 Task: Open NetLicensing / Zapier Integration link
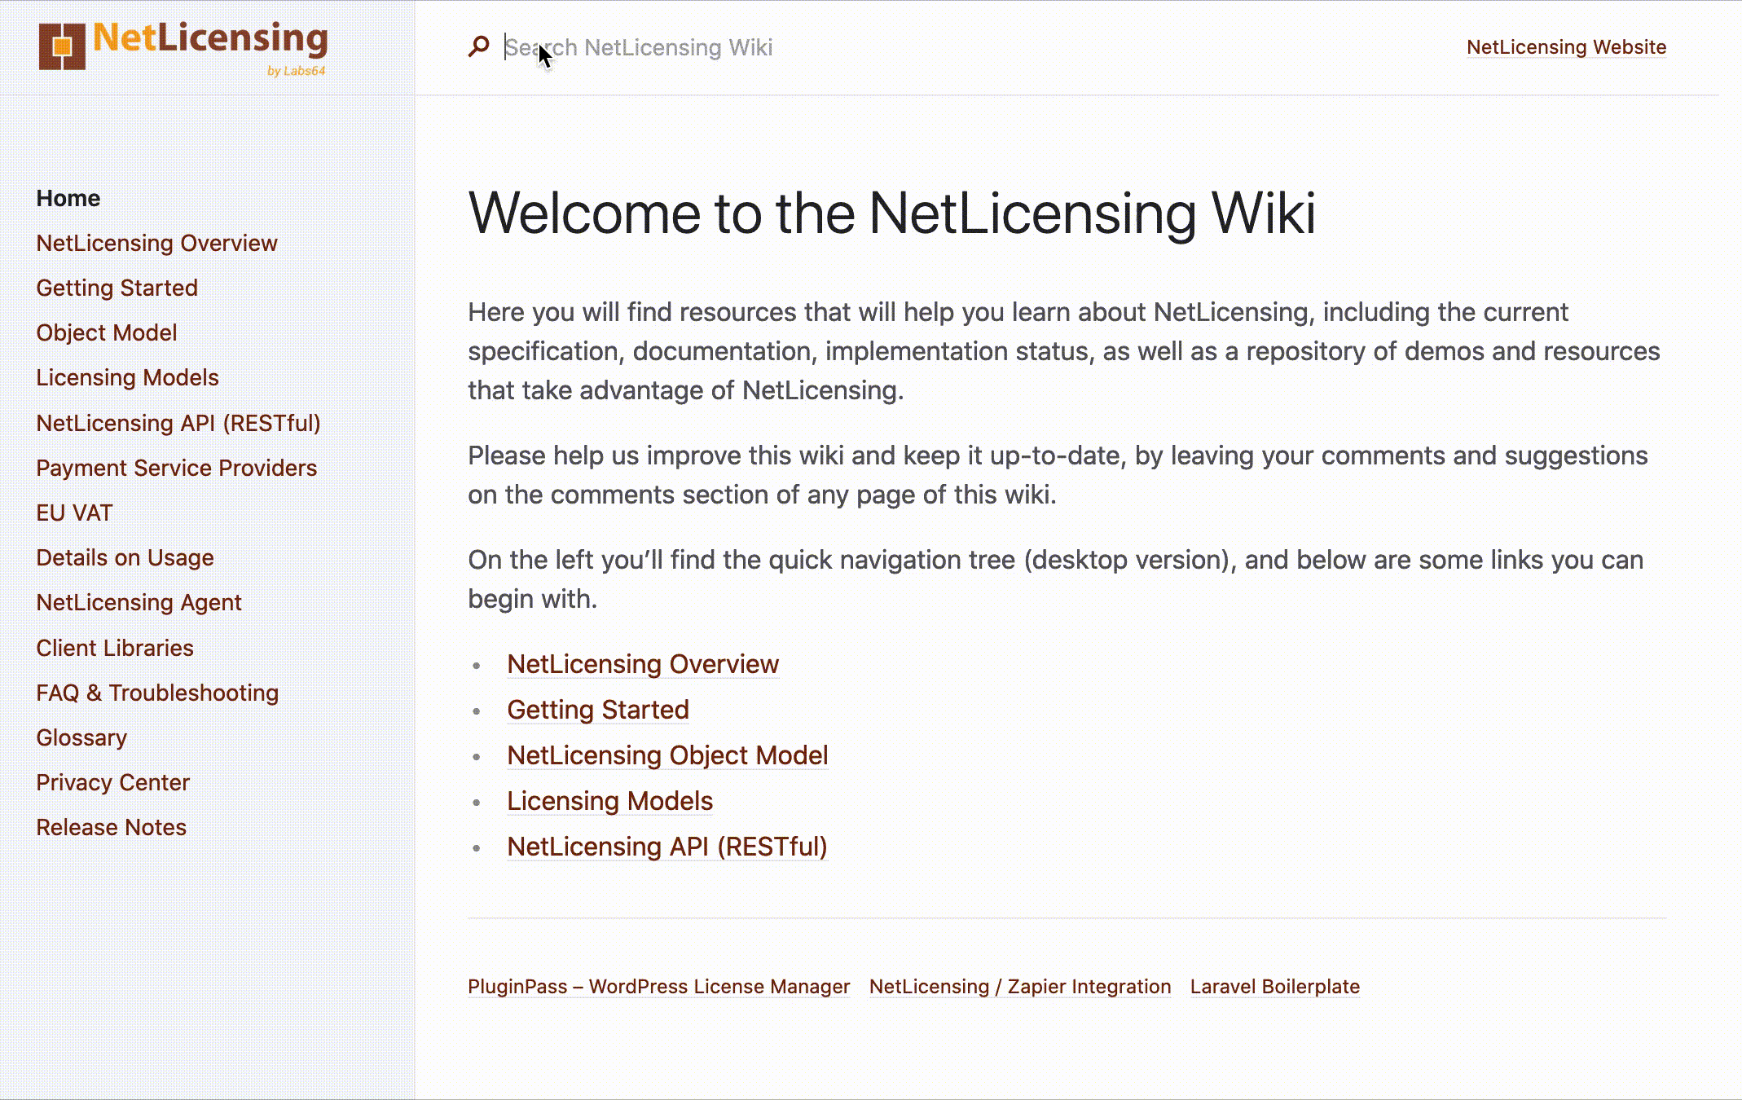pyautogui.click(x=1020, y=987)
